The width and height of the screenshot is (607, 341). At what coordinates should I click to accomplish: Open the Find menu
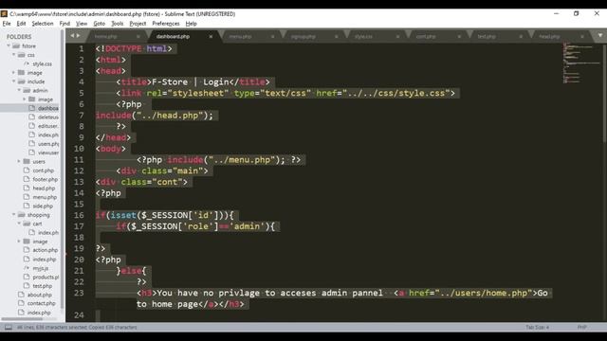tap(64, 24)
